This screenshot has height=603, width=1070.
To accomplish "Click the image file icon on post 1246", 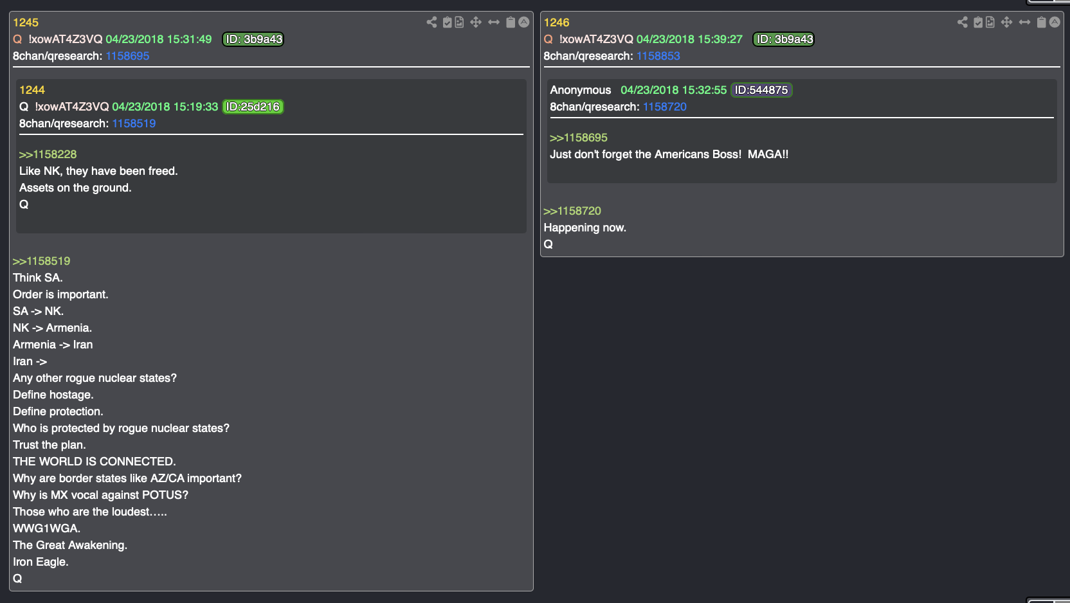I will (x=990, y=22).
